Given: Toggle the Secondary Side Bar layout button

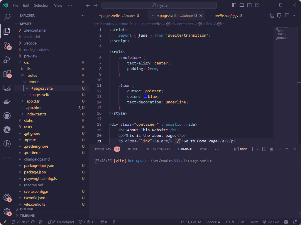Looking at the screenshot, I should [x=249, y=5].
